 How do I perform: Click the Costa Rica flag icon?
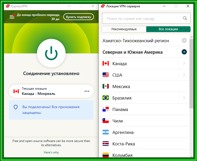[x=106, y=144]
